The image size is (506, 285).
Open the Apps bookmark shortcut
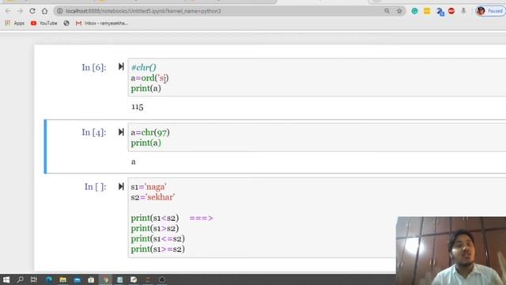[15, 23]
